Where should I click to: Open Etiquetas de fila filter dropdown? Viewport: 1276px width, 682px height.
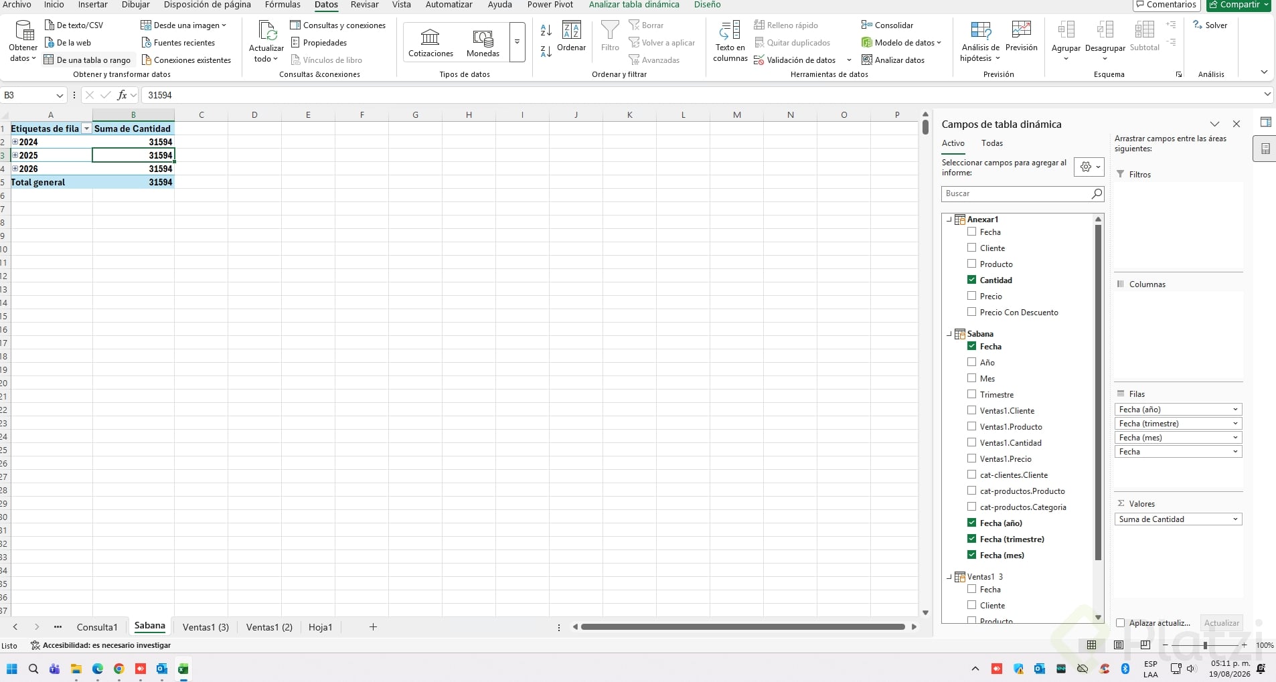[86, 129]
